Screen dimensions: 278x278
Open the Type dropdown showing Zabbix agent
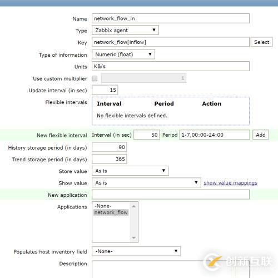tap(125, 30)
